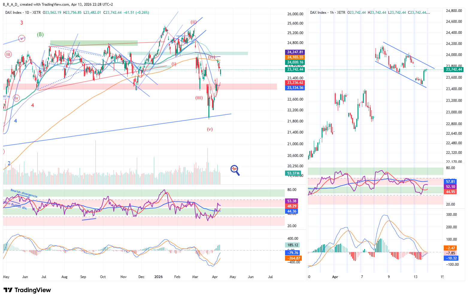
Task: Click the TradingView logo at bottom left
Action: pos(27,290)
